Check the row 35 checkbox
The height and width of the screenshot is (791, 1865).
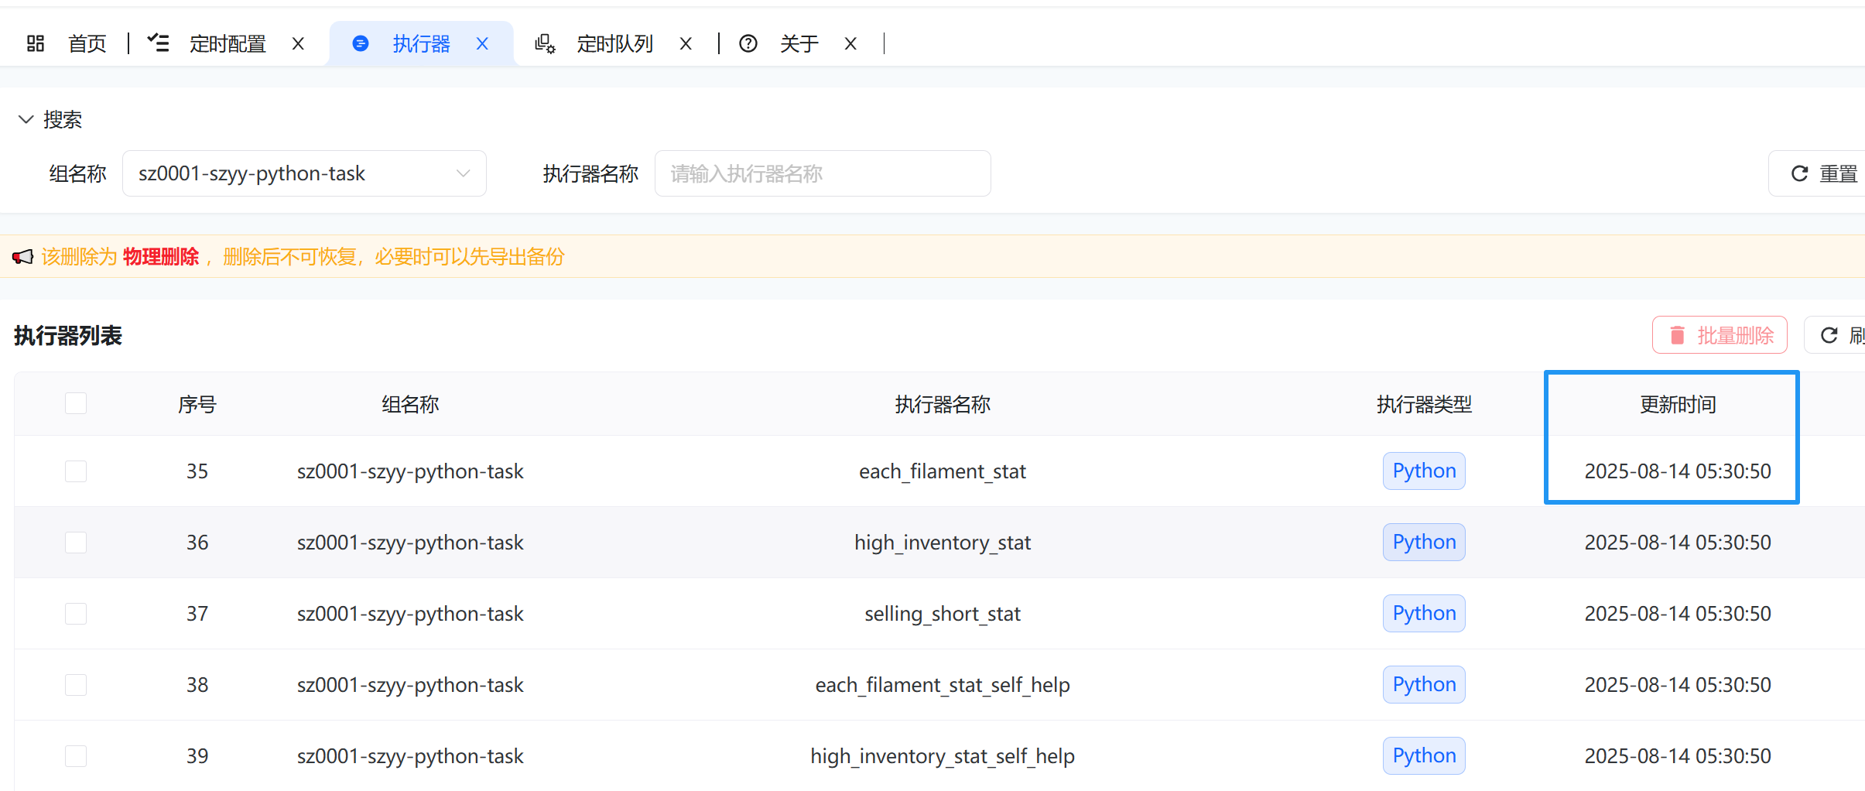pos(76,471)
